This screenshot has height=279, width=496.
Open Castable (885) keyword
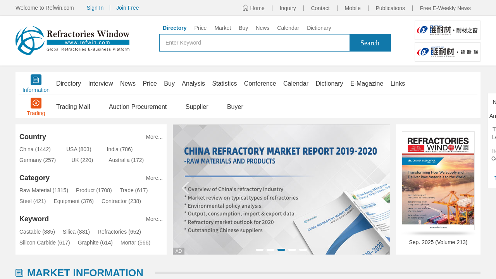(37, 232)
